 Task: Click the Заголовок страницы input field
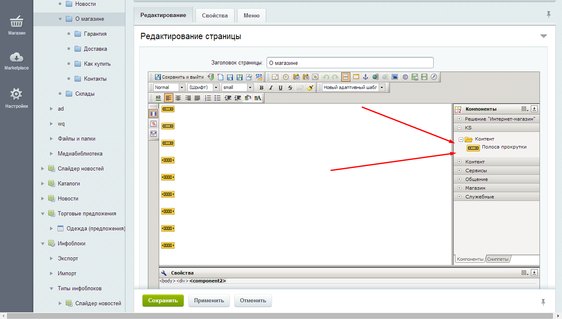(350, 63)
